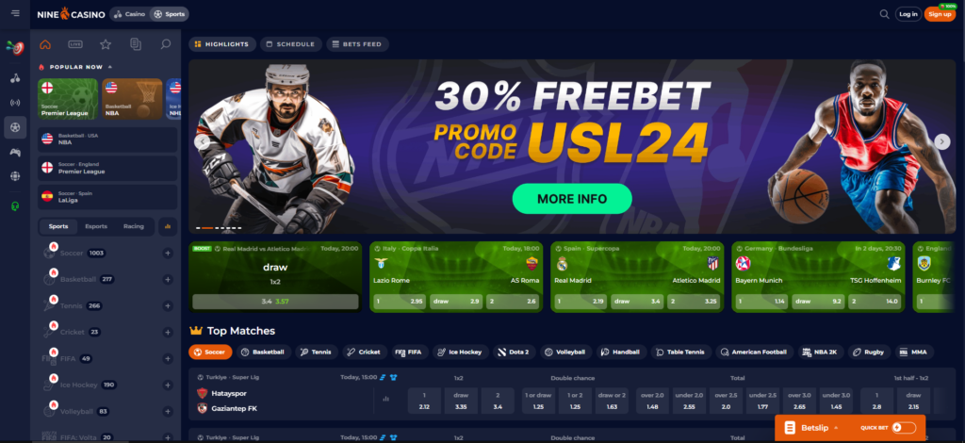Switch to the Esports tab

coord(96,226)
